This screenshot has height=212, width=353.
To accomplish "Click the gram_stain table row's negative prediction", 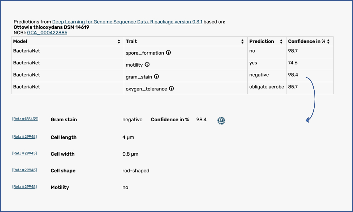I will click(259, 75).
